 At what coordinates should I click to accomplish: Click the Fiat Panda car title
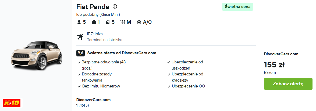click(x=93, y=7)
